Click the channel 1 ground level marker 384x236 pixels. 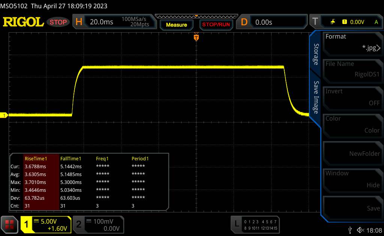point(4,115)
